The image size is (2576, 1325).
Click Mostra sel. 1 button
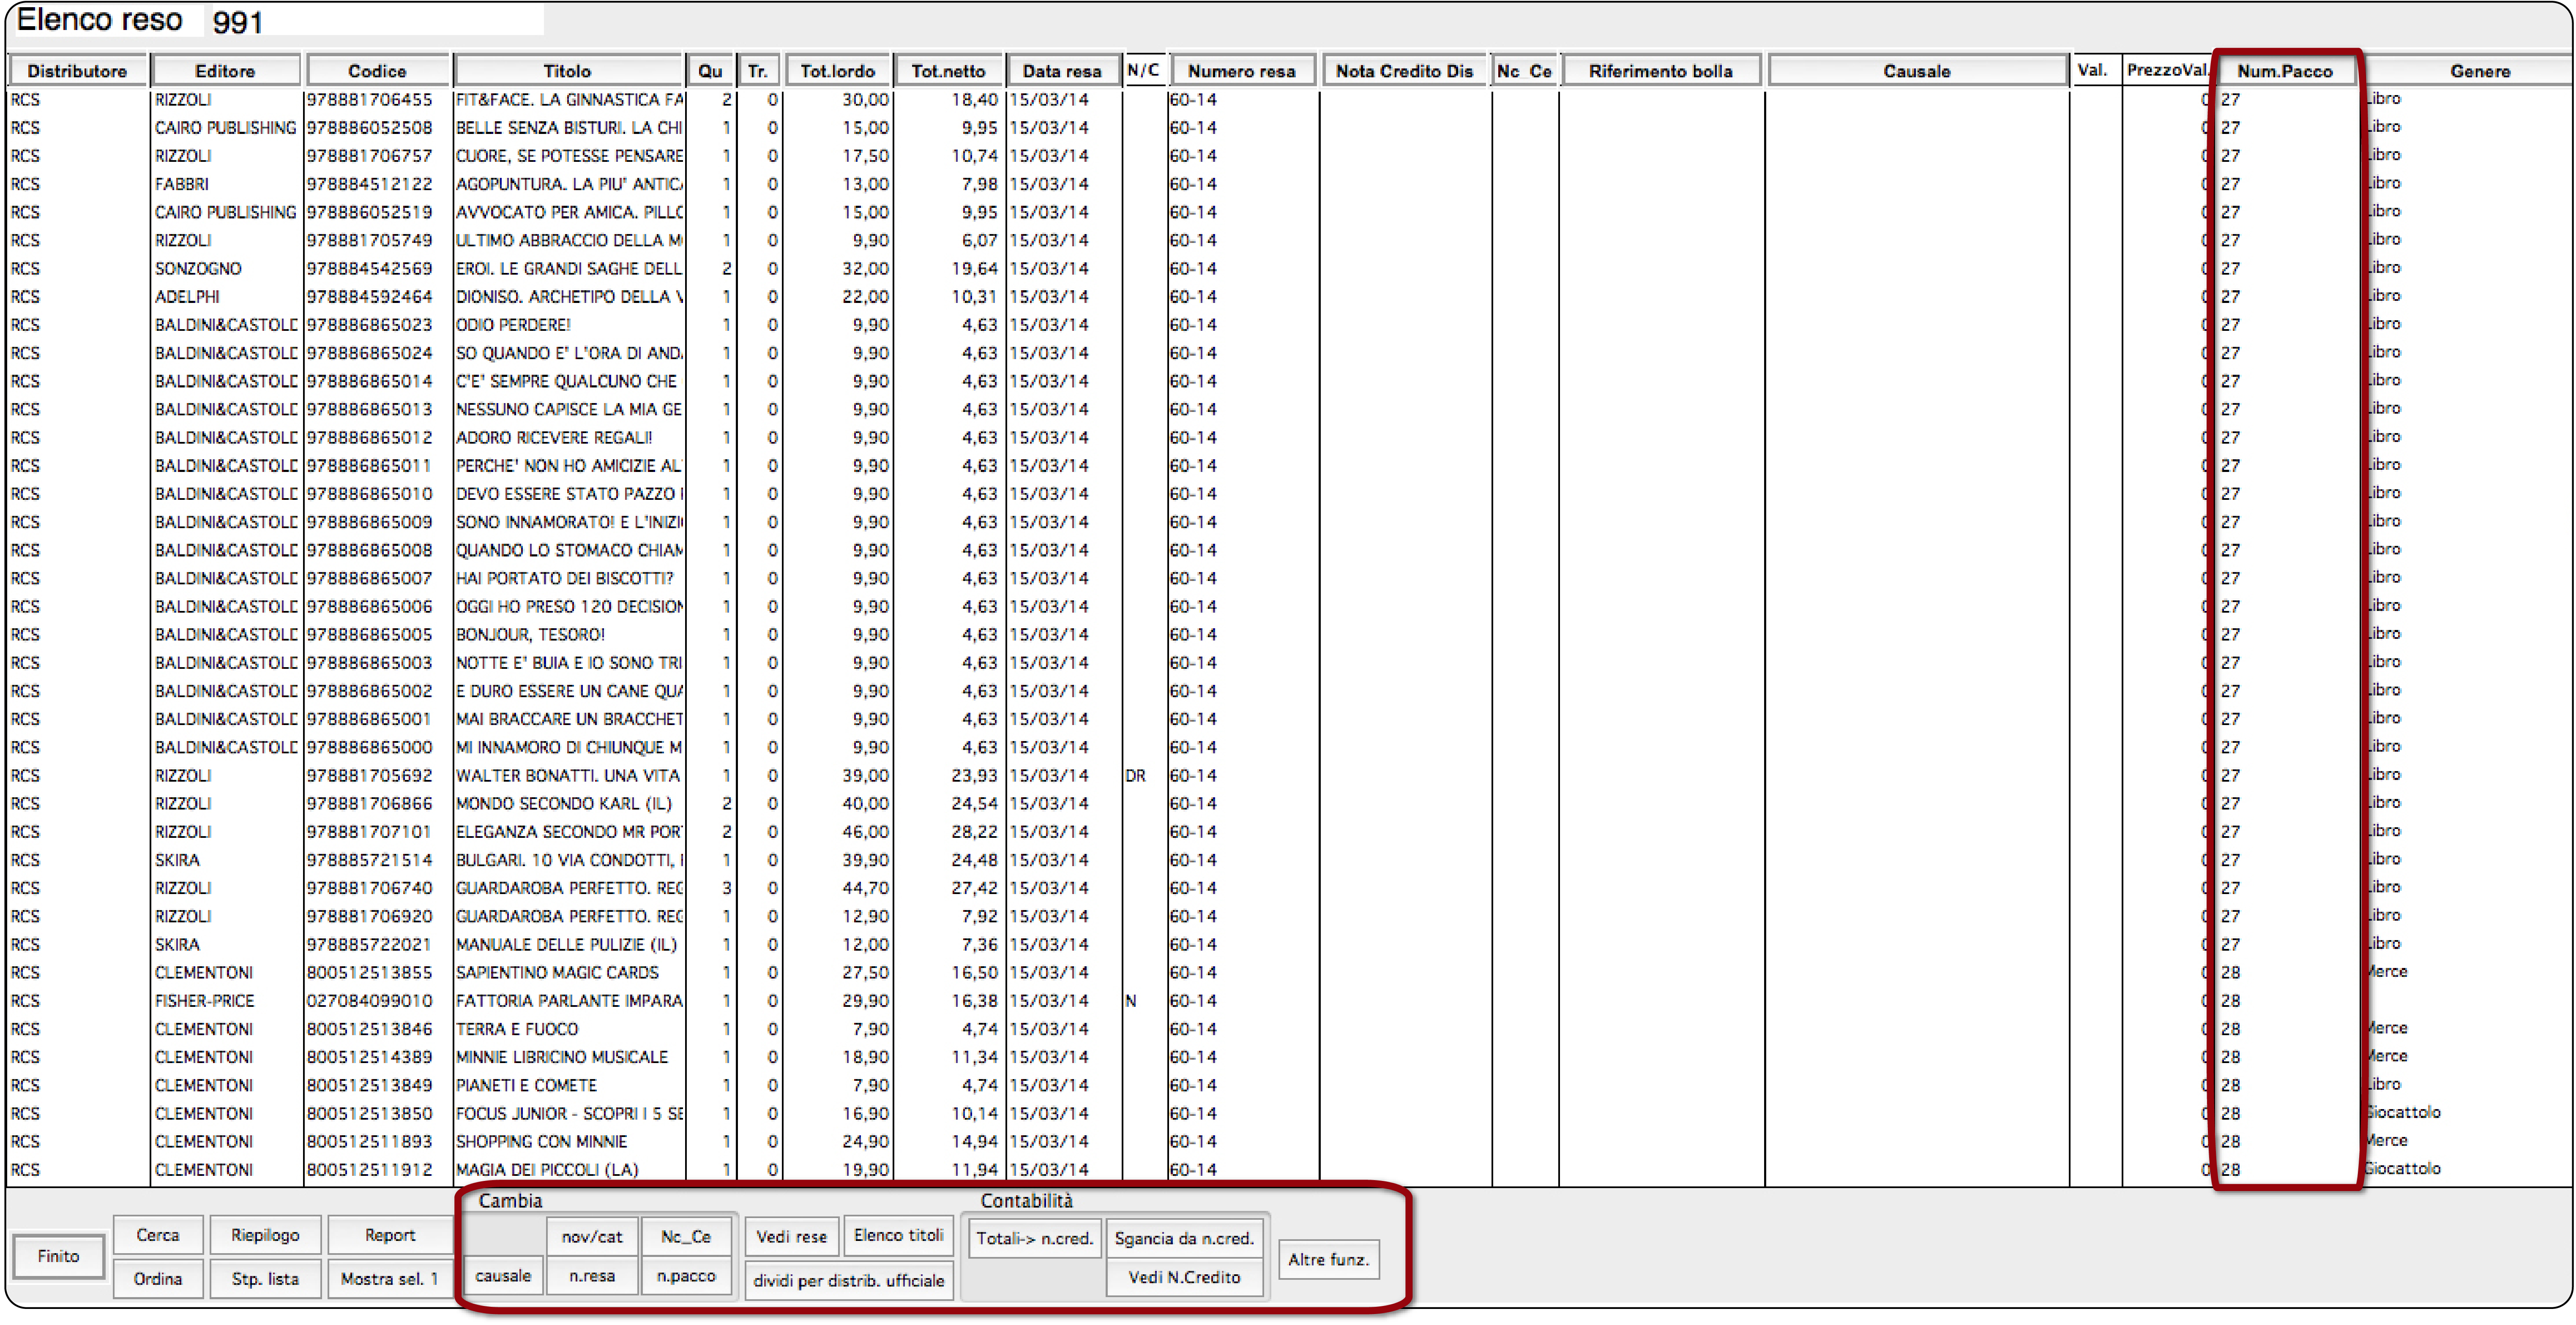click(390, 1279)
